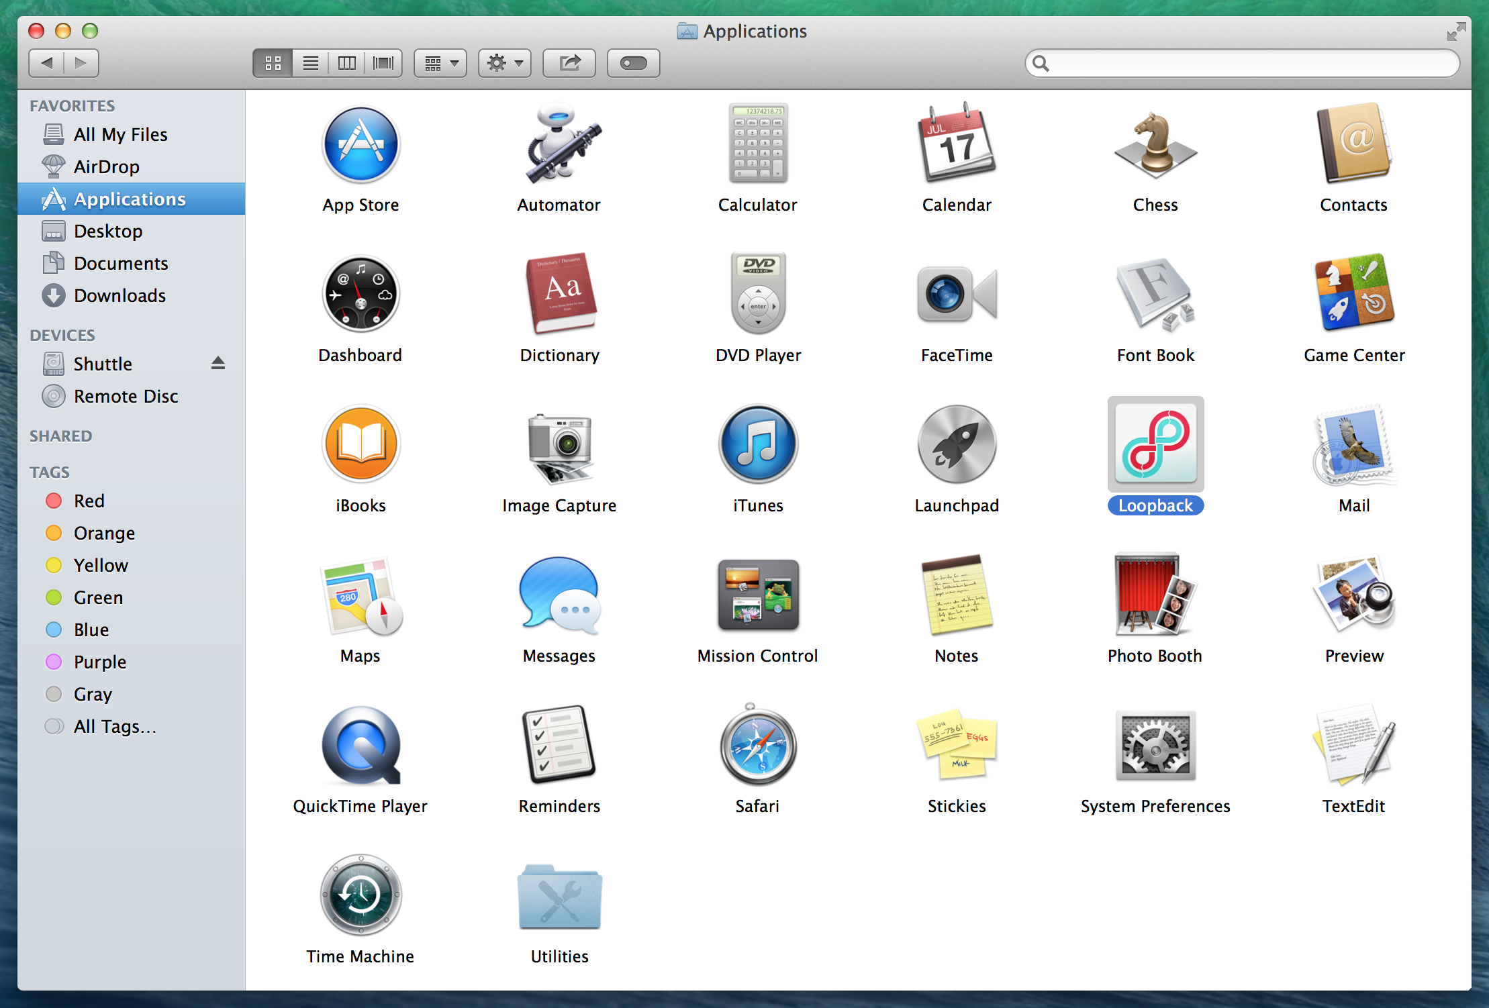1489x1008 pixels.
Task: Click the DVD Player remote icon
Action: [x=758, y=293]
